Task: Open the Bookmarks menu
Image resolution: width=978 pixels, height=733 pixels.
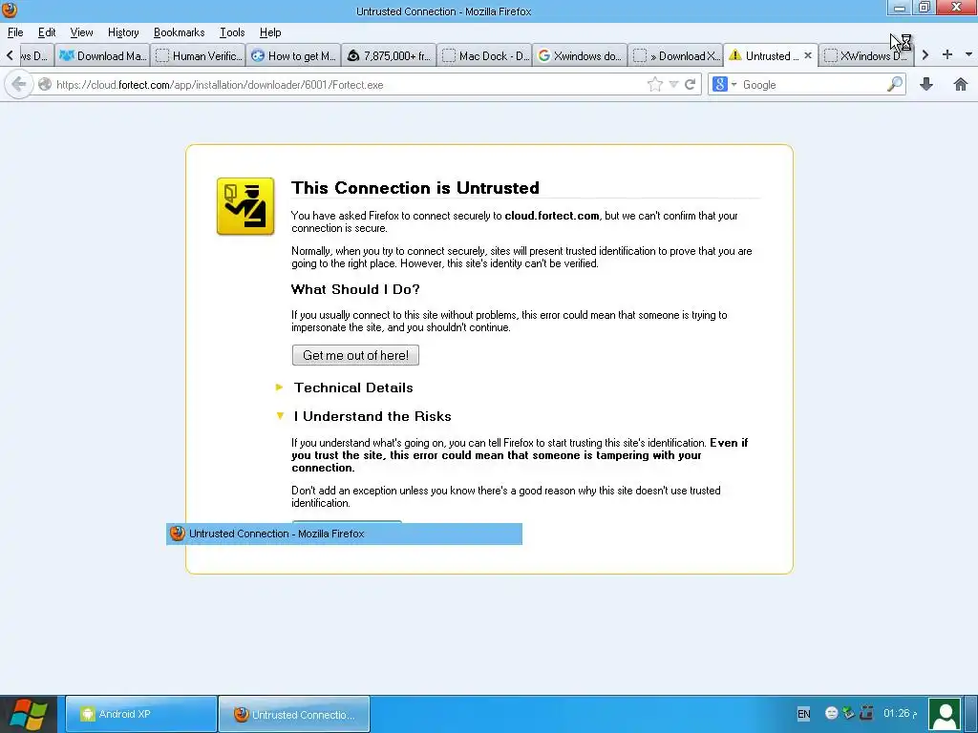Action: [179, 32]
